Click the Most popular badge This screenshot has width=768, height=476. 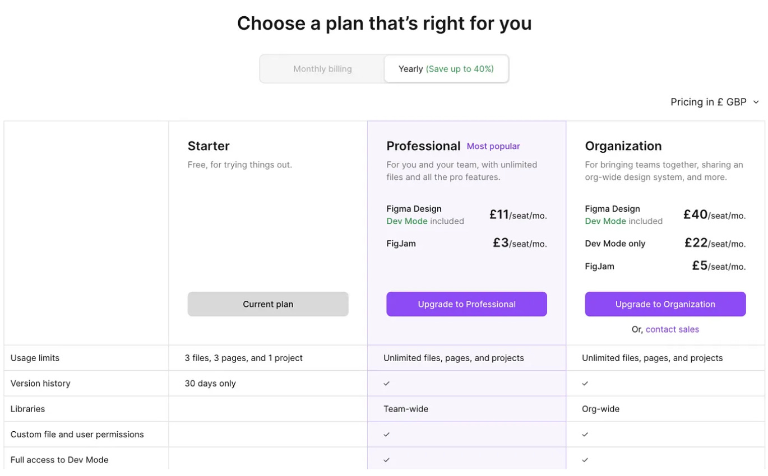pos(493,146)
